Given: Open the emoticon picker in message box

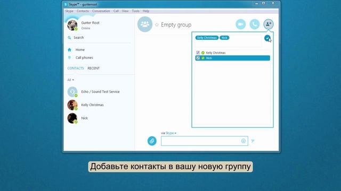Looking at the screenshot, I should click(x=243, y=141).
